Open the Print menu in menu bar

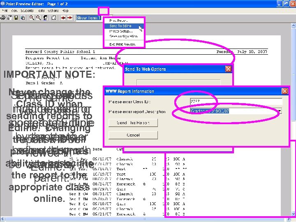5,11
